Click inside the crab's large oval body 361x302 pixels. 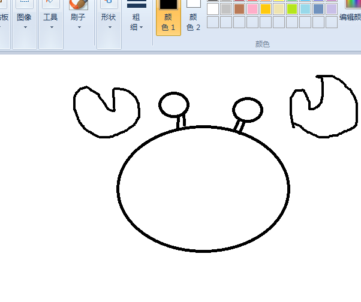click(x=203, y=189)
